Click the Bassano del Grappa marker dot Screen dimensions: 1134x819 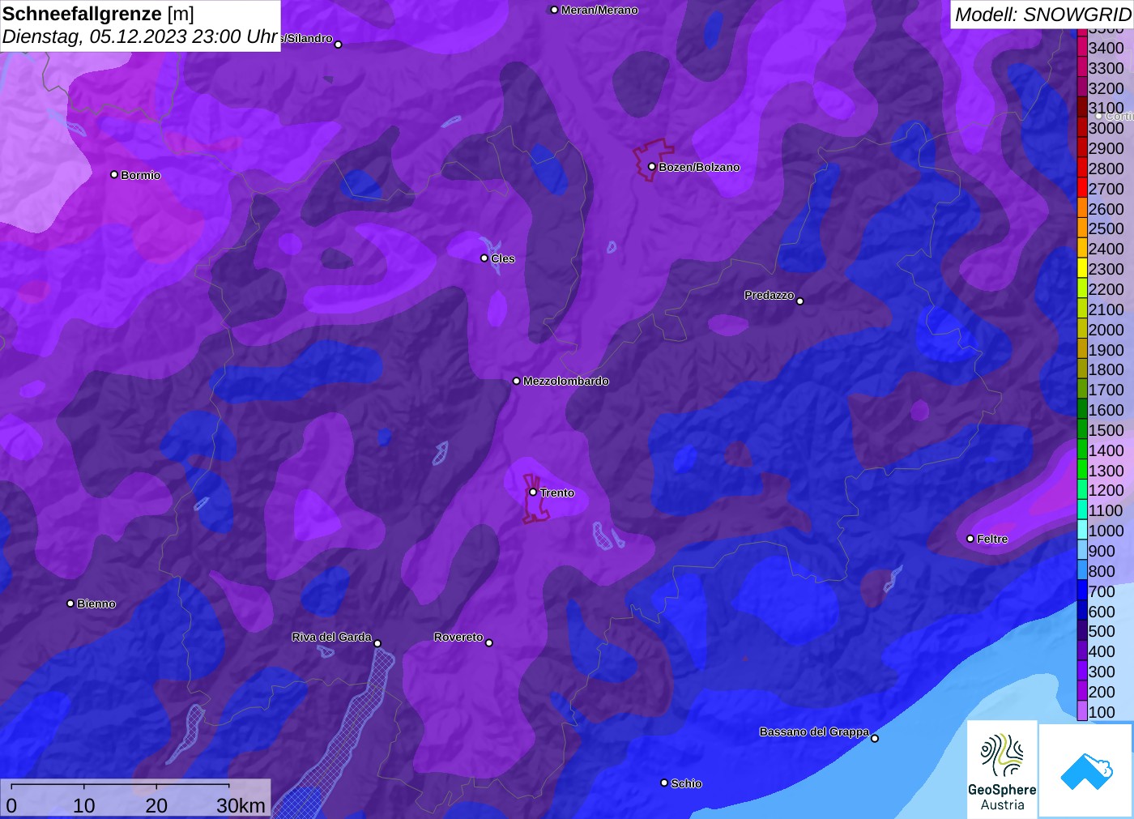(x=875, y=738)
